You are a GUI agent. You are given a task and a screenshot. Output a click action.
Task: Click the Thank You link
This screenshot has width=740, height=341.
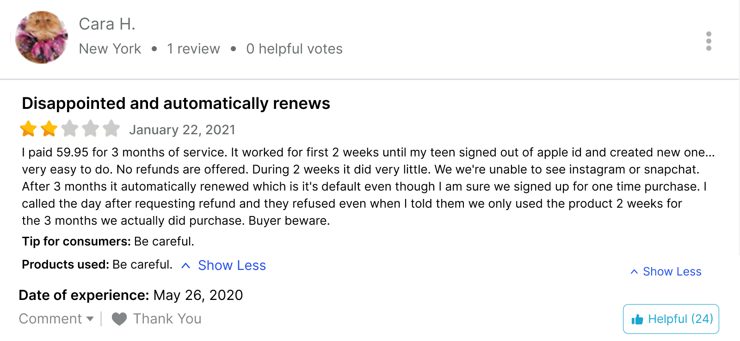(167, 319)
